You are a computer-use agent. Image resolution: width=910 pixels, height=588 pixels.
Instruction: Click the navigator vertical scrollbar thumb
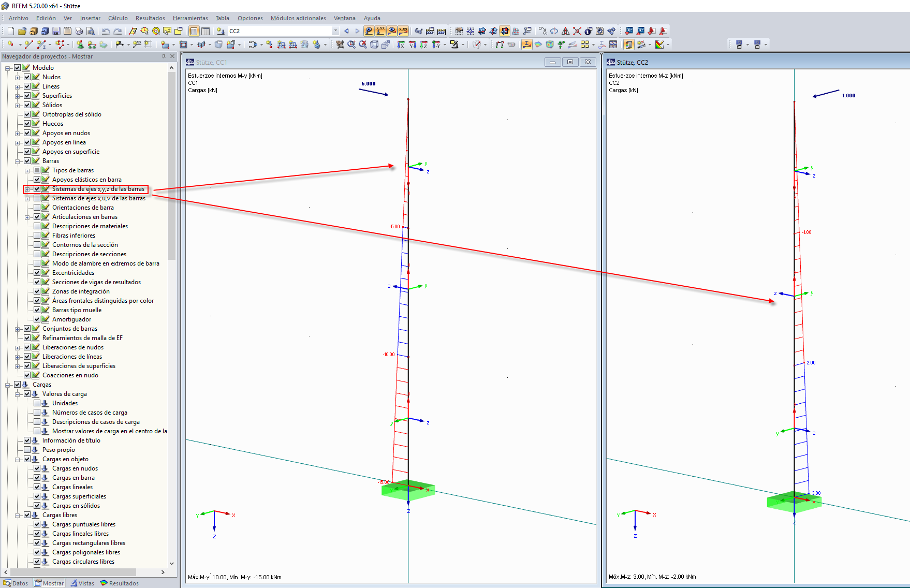click(x=172, y=166)
